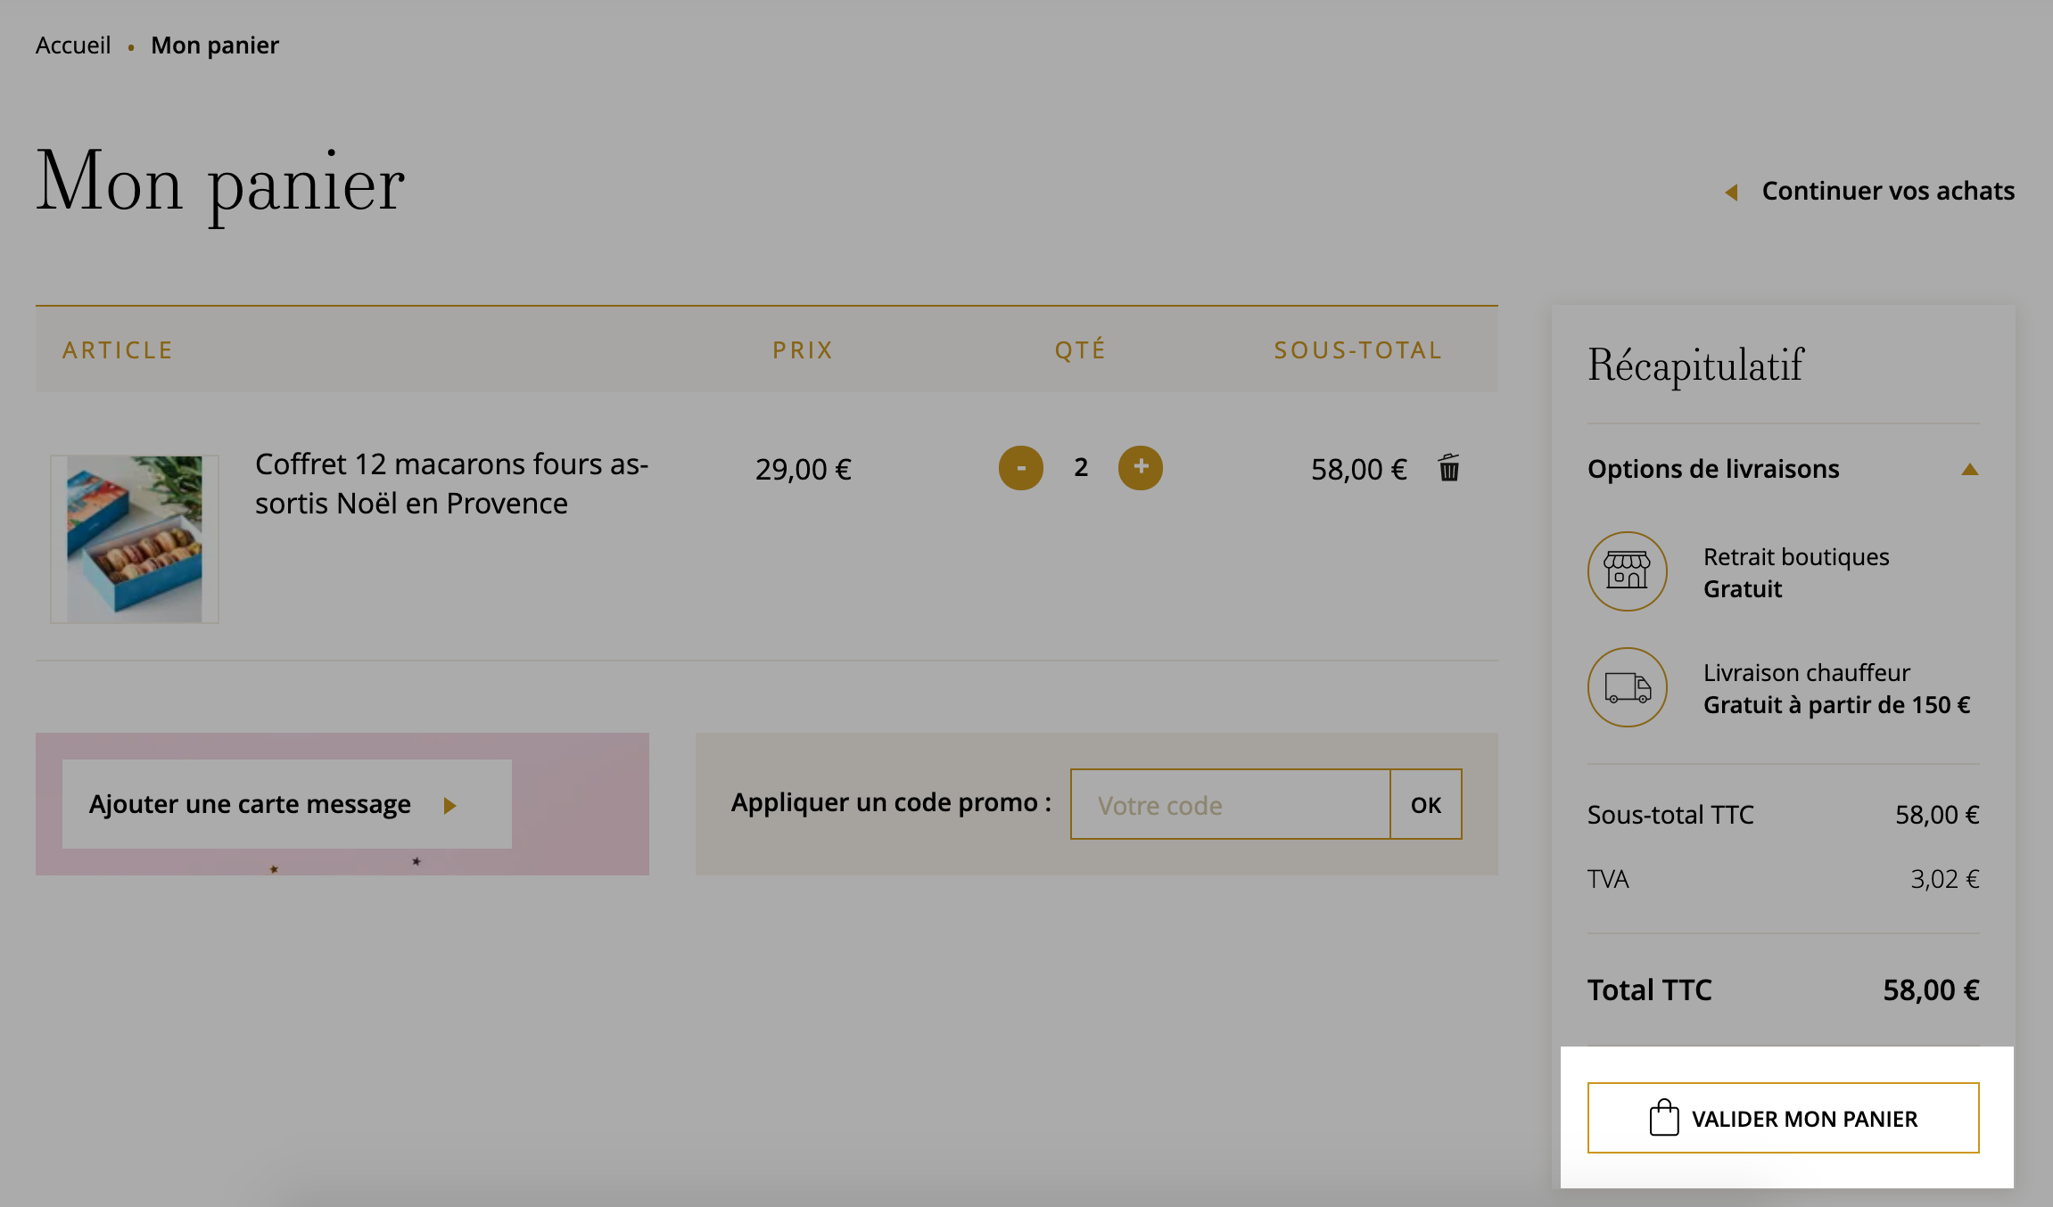The image size is (2053, 1207).
Task: Apply promo code with OK button
Action: coord(1426,804)
